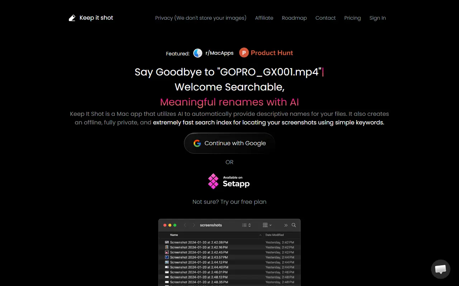Click Sign In in the header
Screen dimensions: 459x286
378,18
